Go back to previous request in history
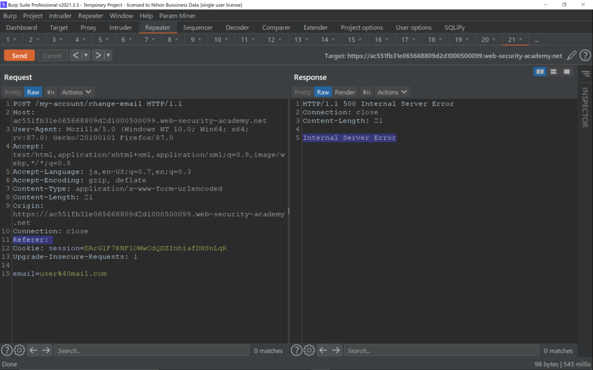 (x=76, y=55)
